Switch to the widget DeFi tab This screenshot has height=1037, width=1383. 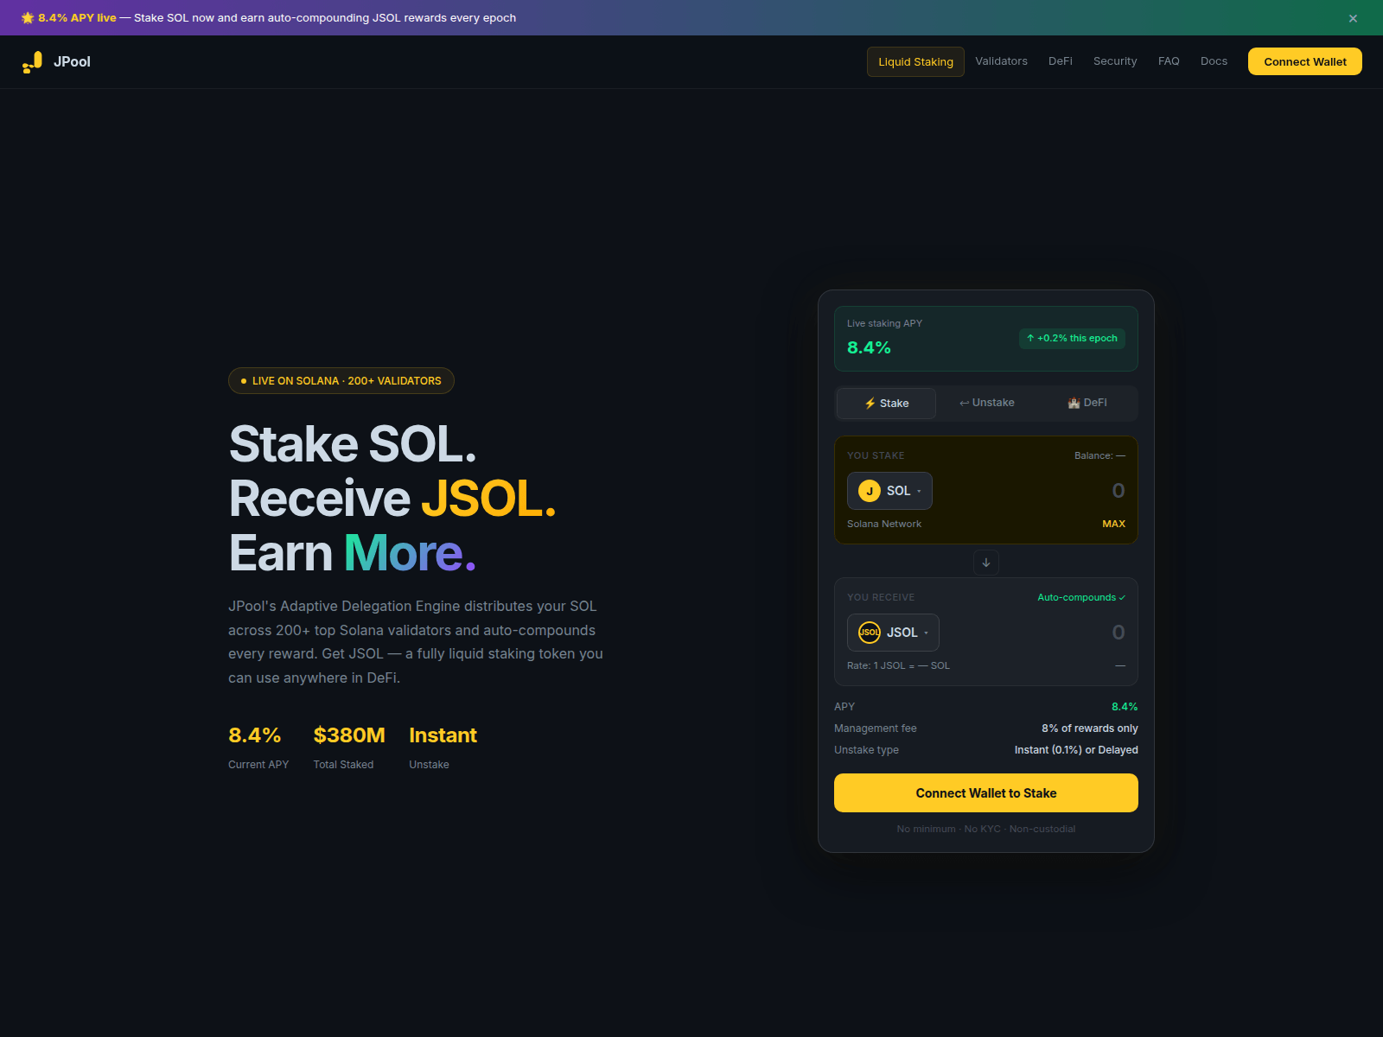[1087, 403]
